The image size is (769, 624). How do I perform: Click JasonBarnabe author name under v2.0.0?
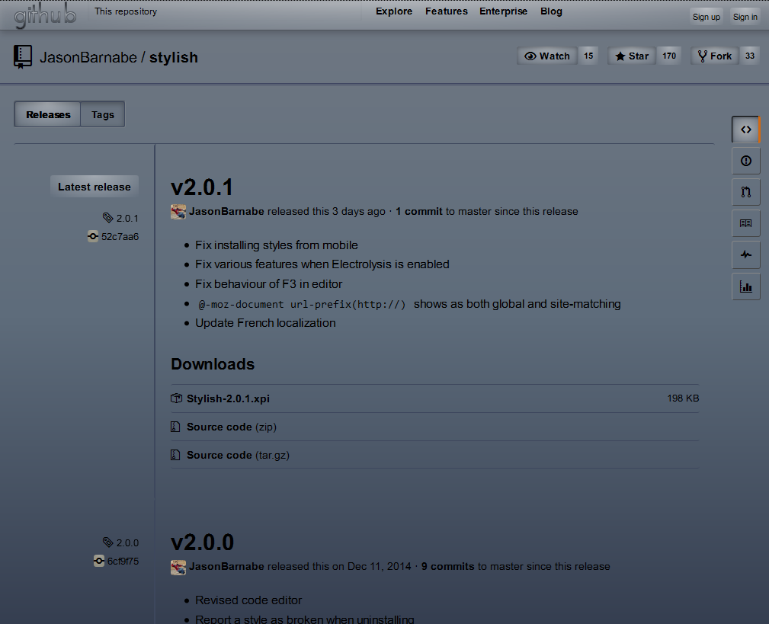226,566
